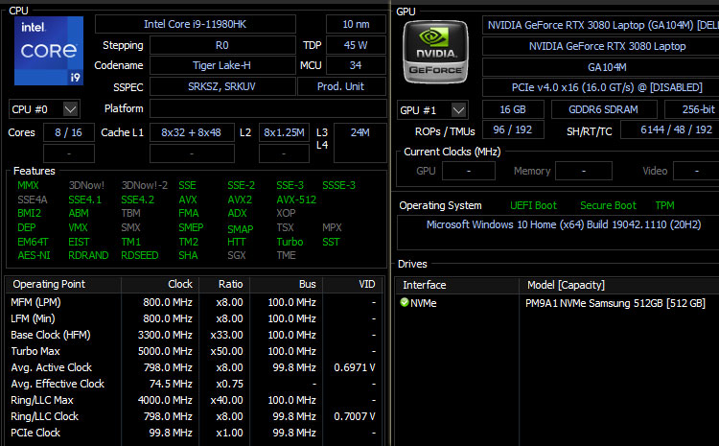Click the NVIDIA GeForce logo
The width and height of the screenshot is (719, 446).
pyautogui.click(x=435, y=51)
